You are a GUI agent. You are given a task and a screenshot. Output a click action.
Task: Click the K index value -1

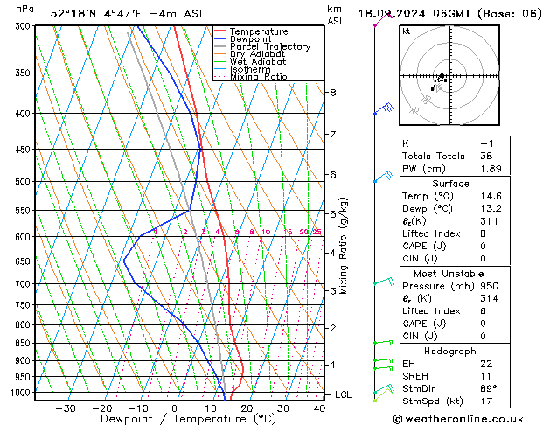[487, 143]
